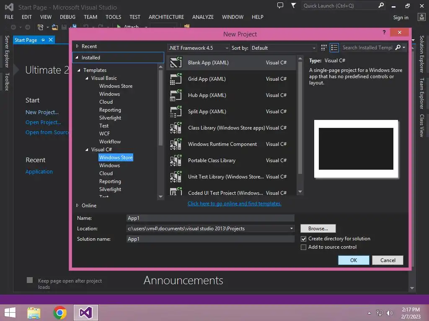
Task: Click the New Project toolbar icon
Action: 40,27
